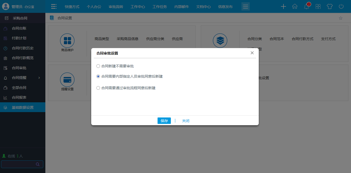Open the apps grid icon in top bar

318,6
